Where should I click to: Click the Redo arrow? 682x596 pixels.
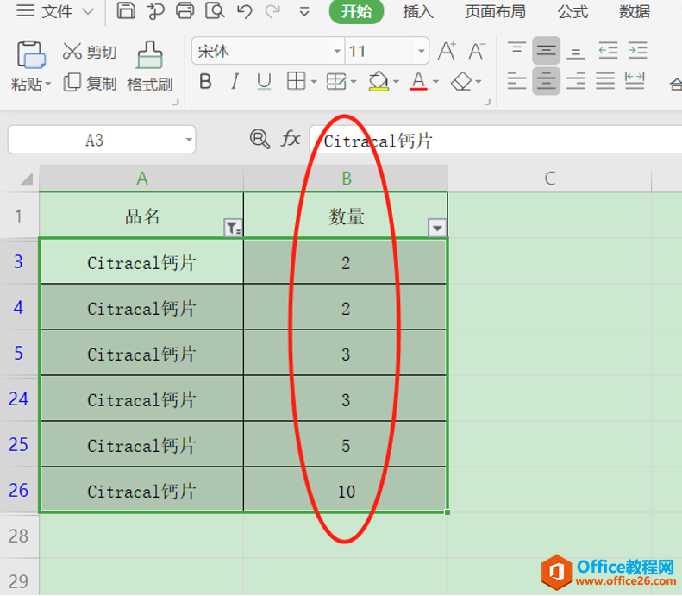point(272,11)
